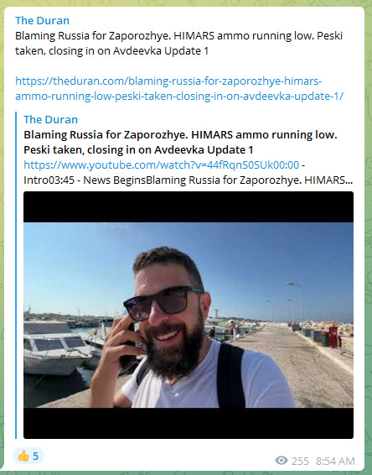Click the bold preview headline text
372x475 pixels.
click(x=180, y=142)
